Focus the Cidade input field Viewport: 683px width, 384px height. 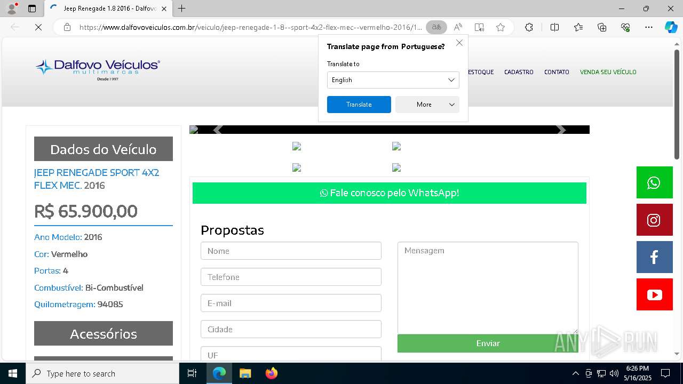(291, 329)
